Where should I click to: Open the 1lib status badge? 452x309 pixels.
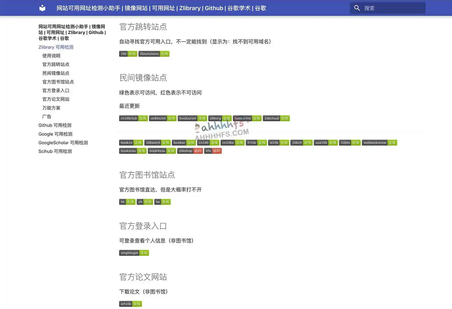(128, 54)
